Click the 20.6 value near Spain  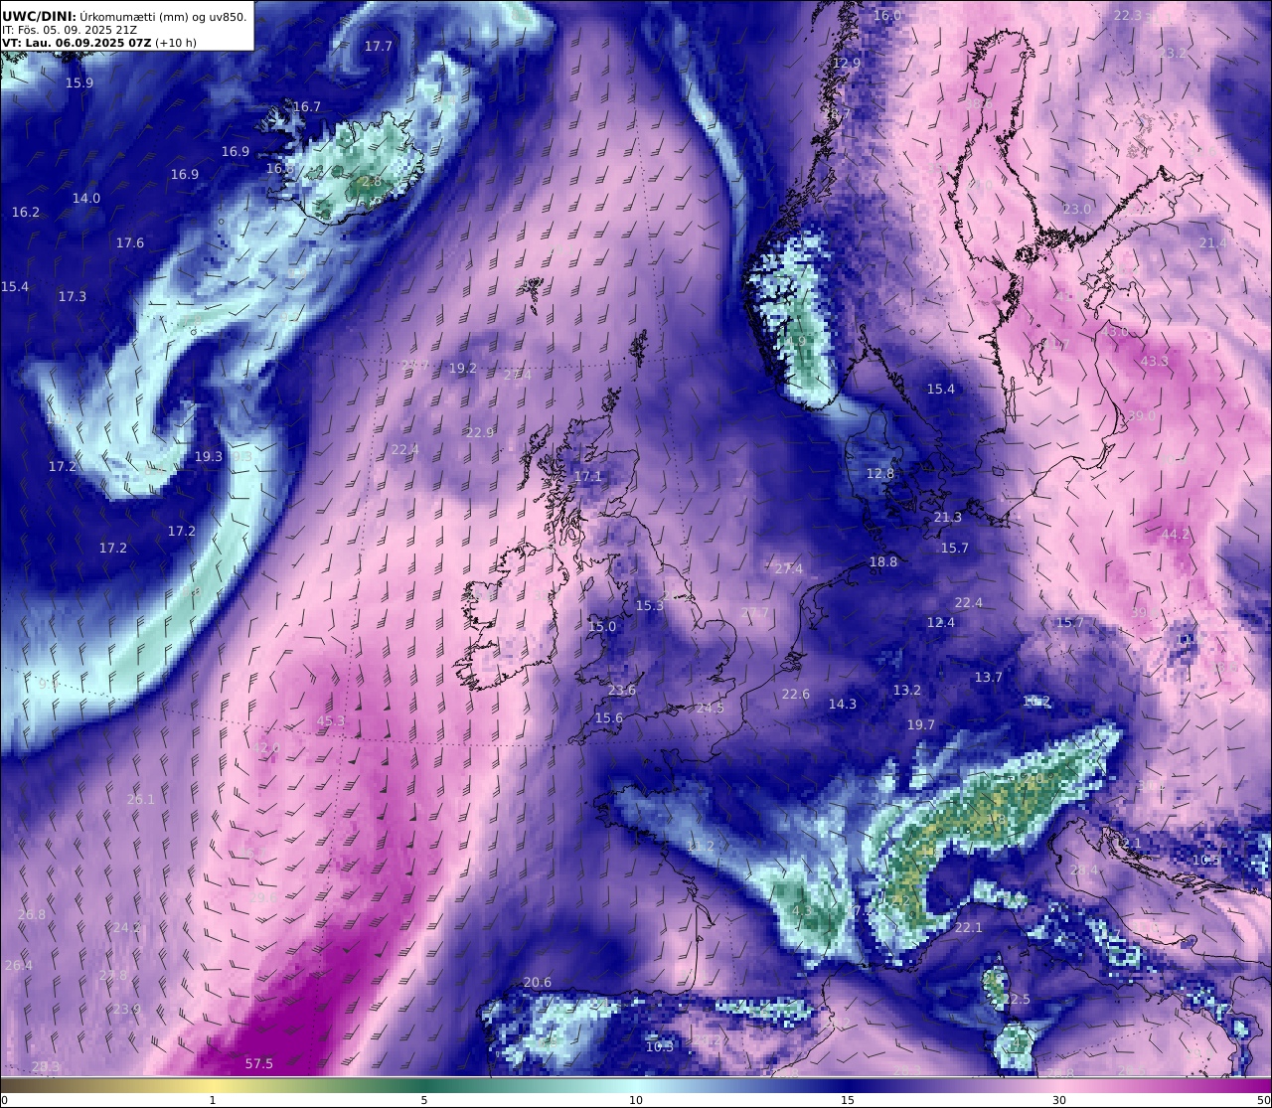pos(538,983)
